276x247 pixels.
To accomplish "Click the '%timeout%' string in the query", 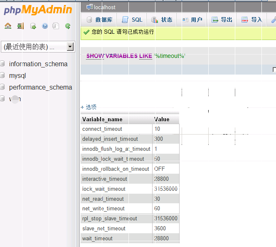I will (170, 56).
